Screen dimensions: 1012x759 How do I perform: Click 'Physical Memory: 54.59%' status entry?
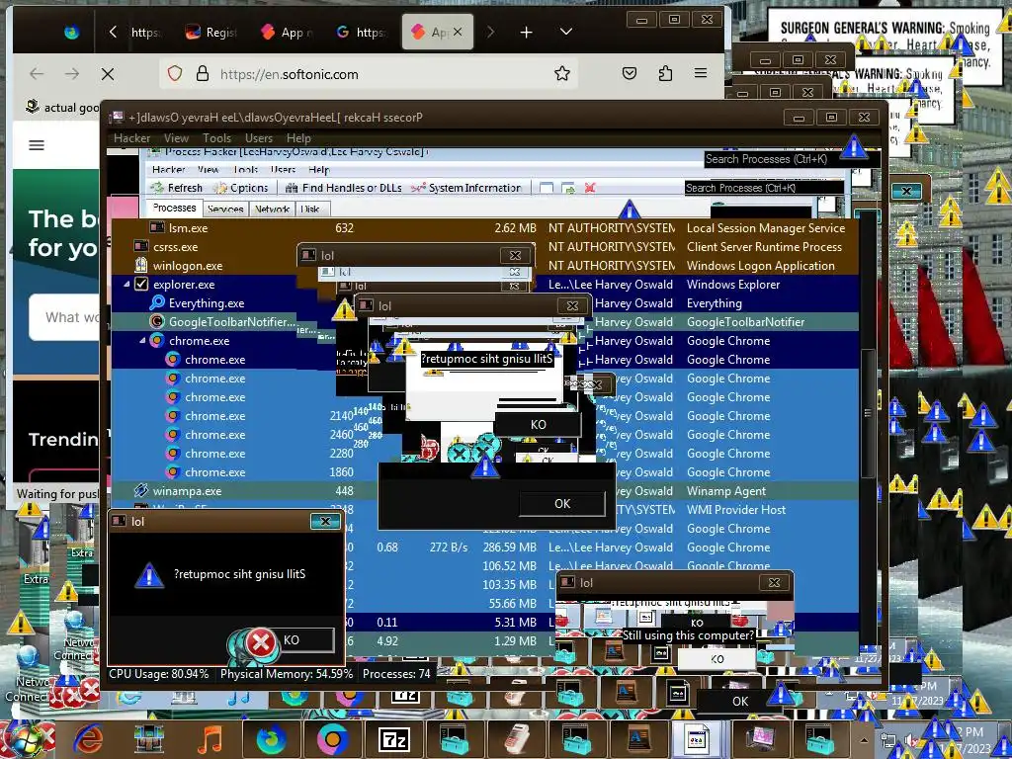click(x=287, y=673)
